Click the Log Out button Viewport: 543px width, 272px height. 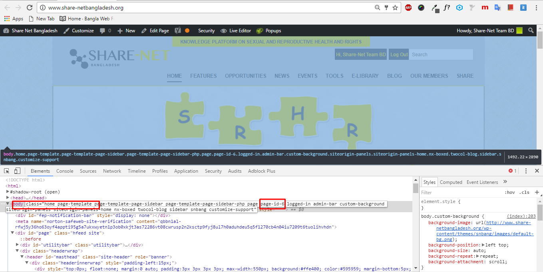pos(399,55)
